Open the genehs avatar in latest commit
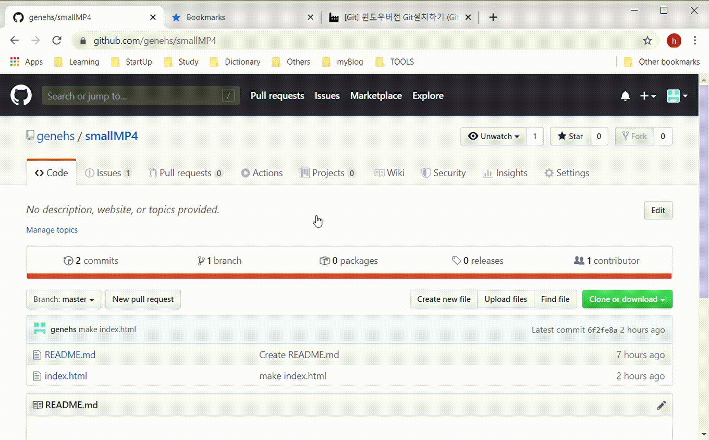The width and height of the screenshot is (709, 440). pyautogui.click(x=40, y=328)
